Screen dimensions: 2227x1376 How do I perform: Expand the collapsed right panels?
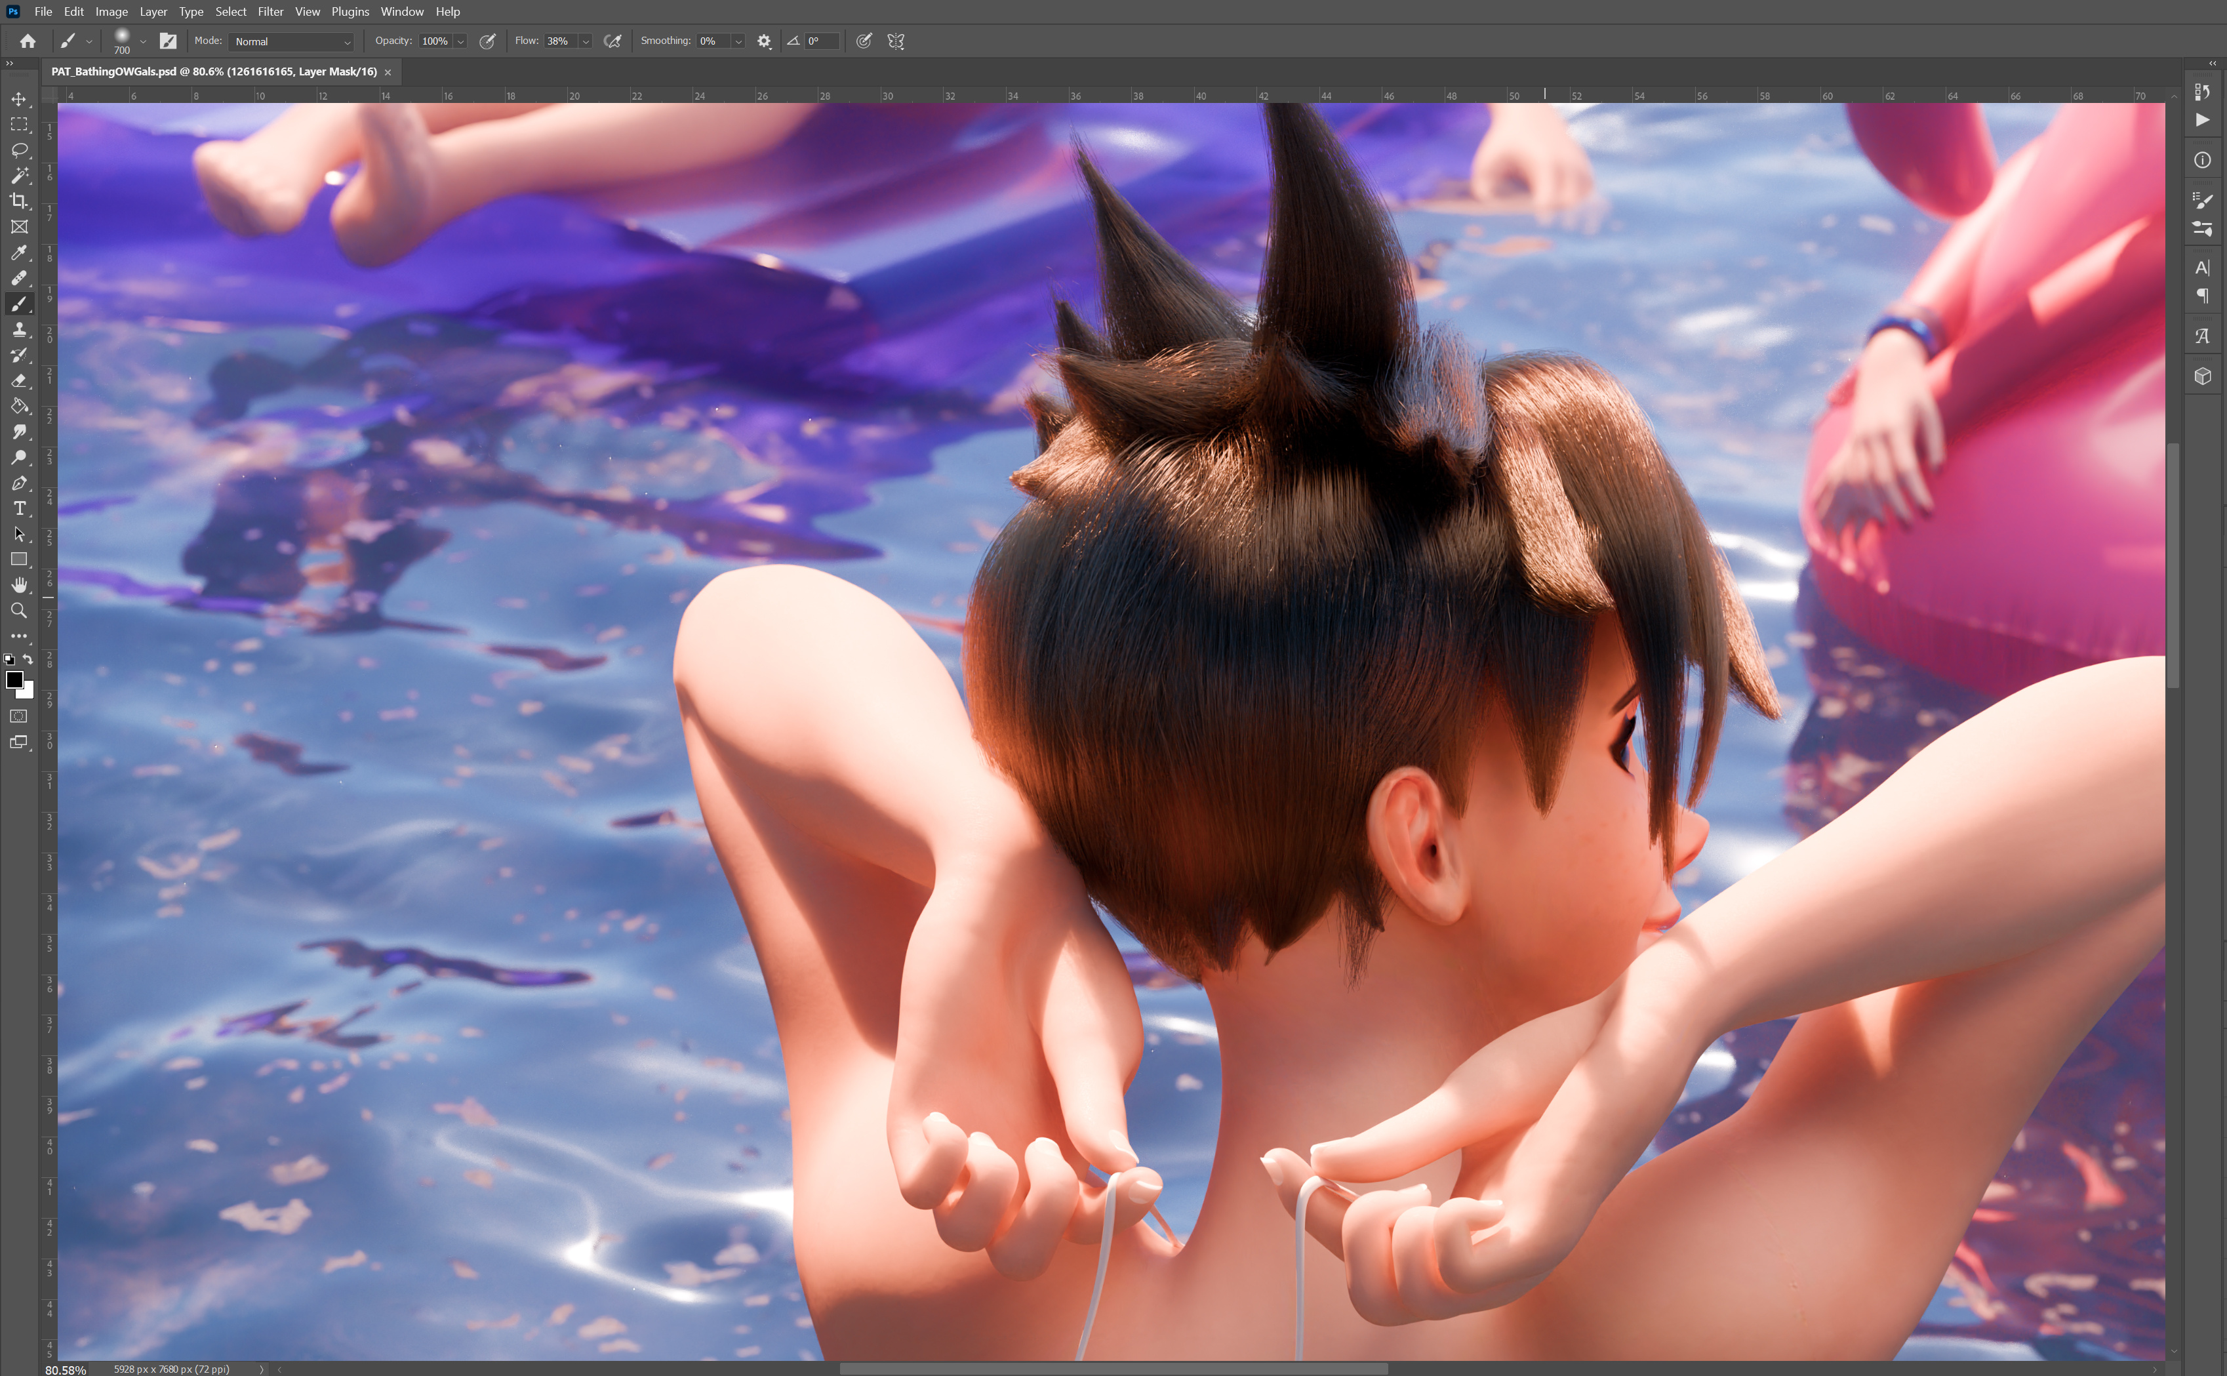point(2213,63)
